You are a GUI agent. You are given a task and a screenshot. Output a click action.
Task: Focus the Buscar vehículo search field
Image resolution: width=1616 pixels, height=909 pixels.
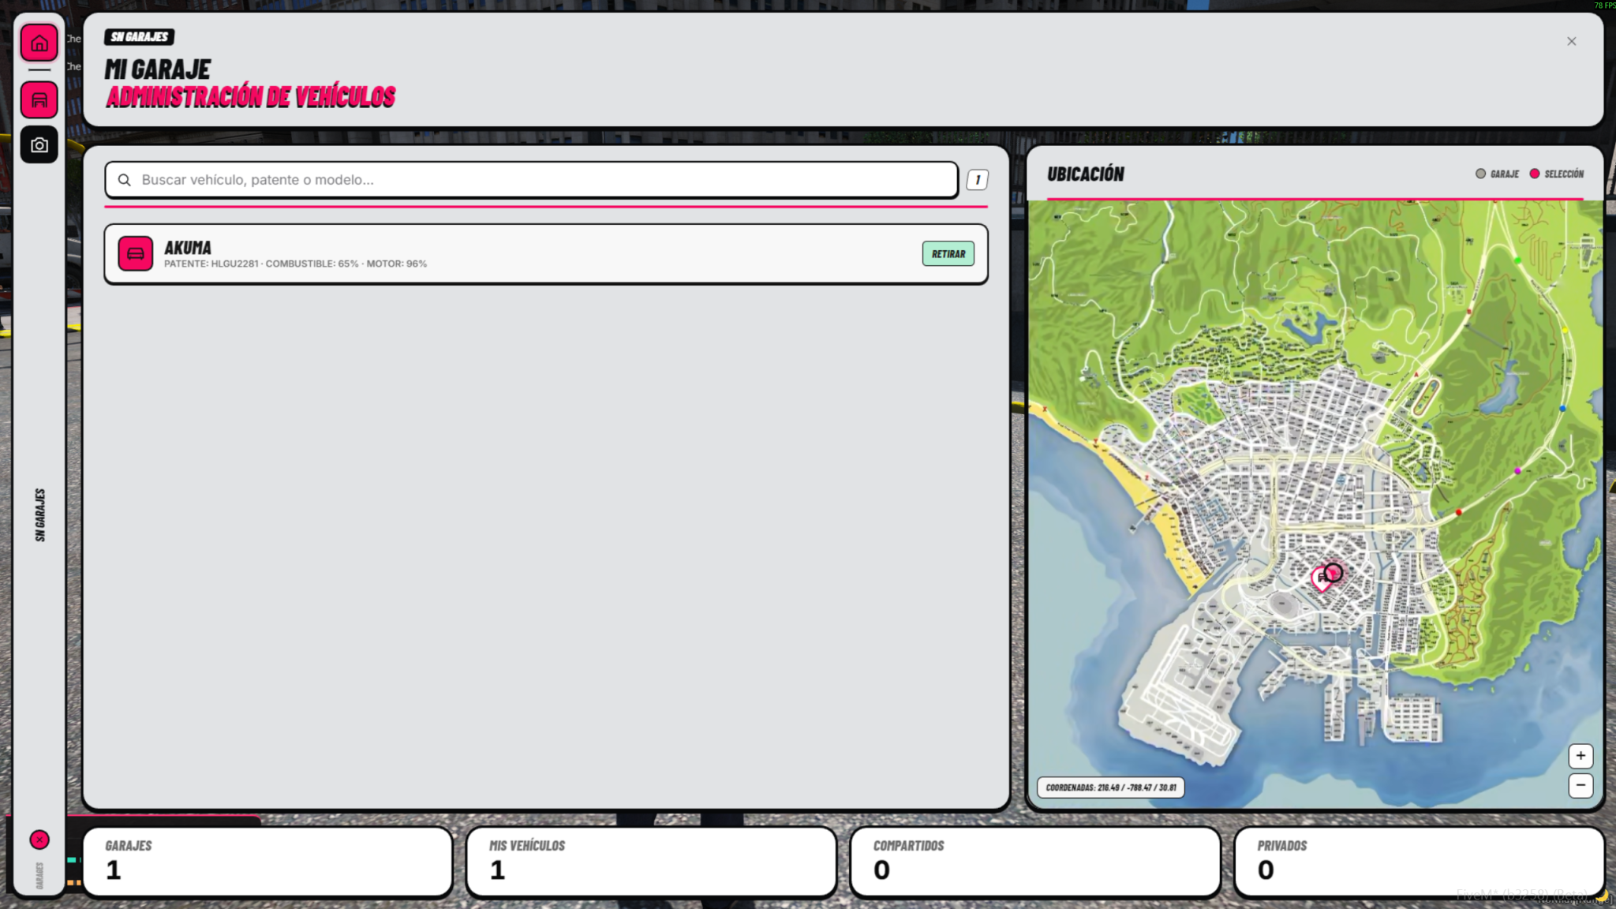(x=532, y=180)
